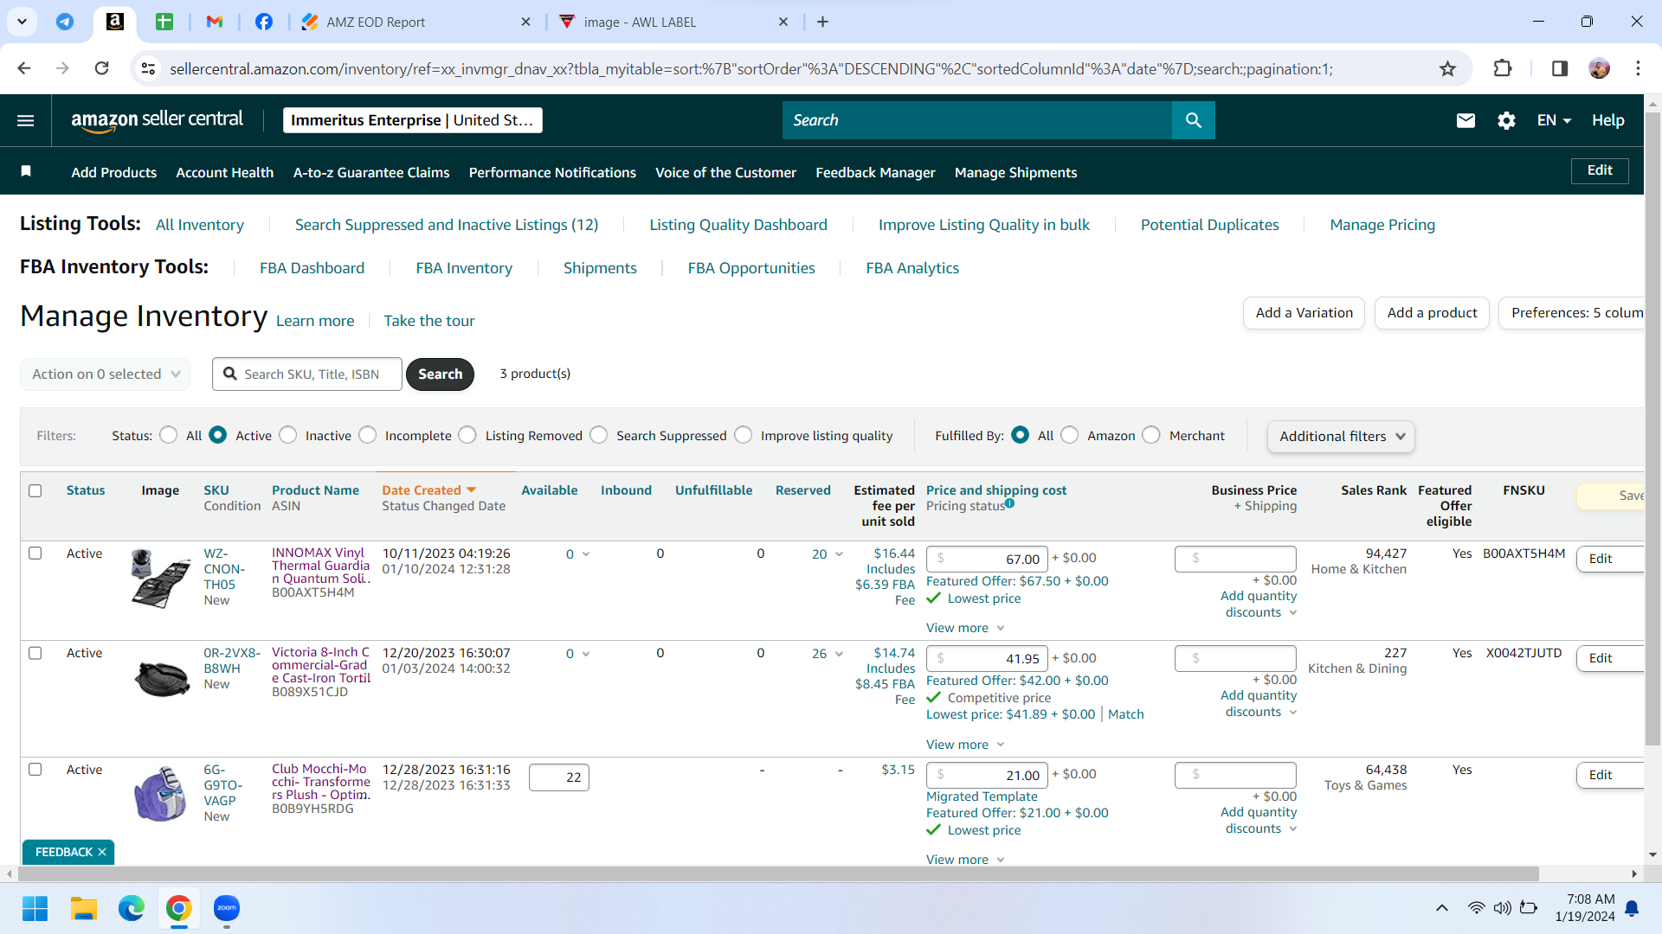
Task: Open the browser tab search chevron
Action: click(x=22, y=22)
